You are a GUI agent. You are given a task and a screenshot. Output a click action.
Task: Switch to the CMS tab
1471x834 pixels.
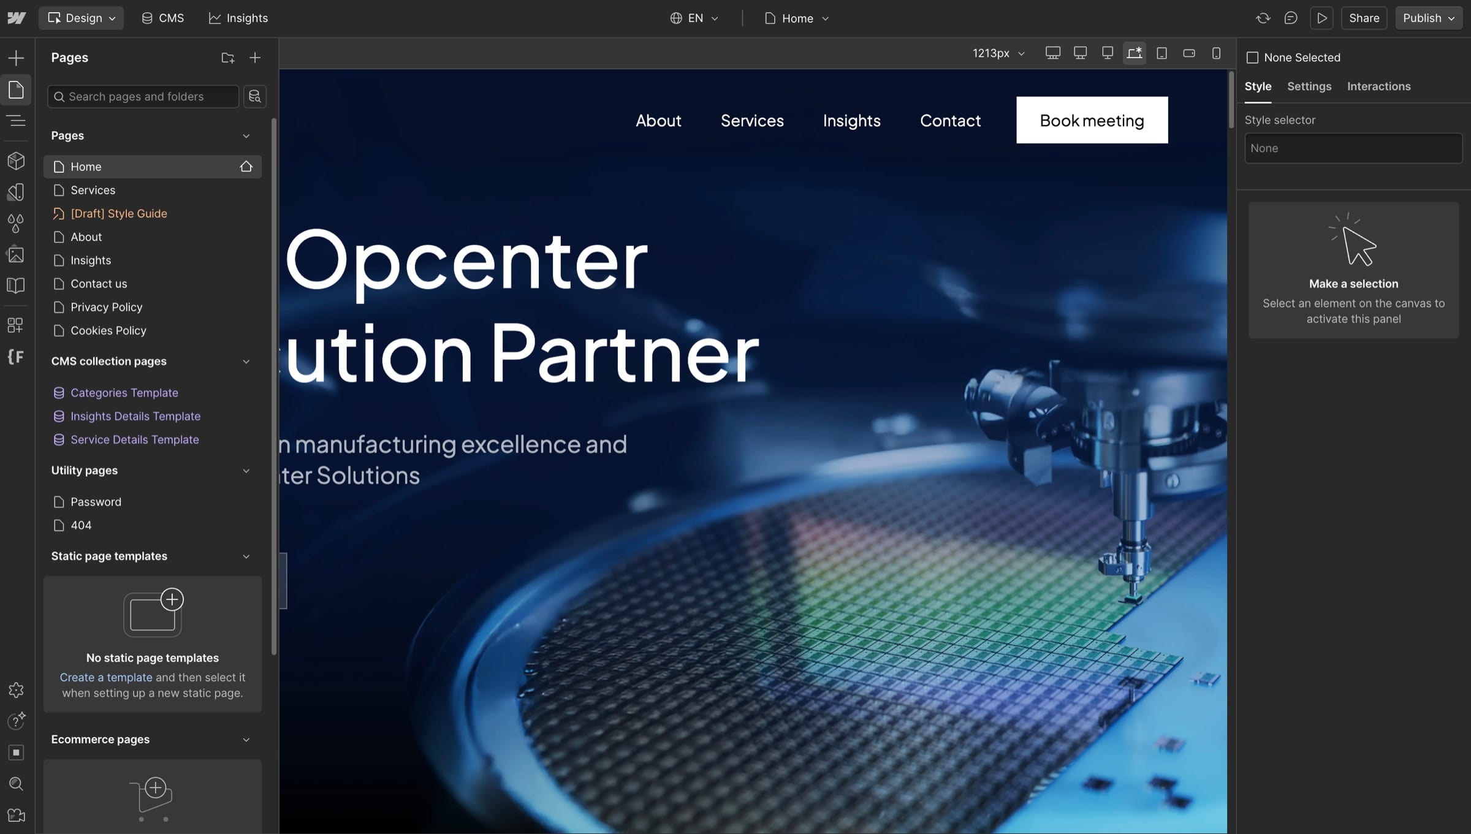point(163,18)
